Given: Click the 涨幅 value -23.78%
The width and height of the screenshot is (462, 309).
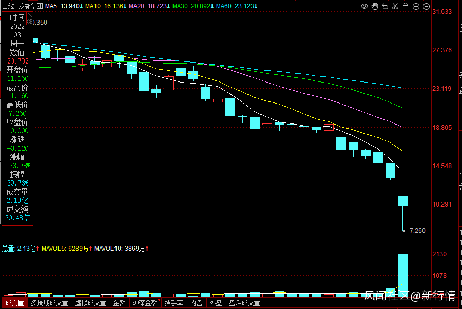Looking at the screenshot, I should point(17,166).
